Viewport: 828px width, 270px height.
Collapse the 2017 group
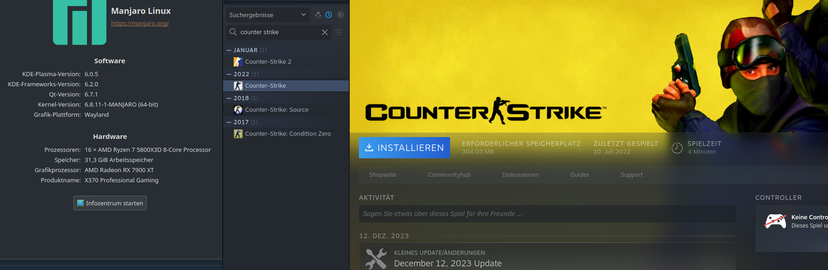pyautogui.click(x=229, y=122)
